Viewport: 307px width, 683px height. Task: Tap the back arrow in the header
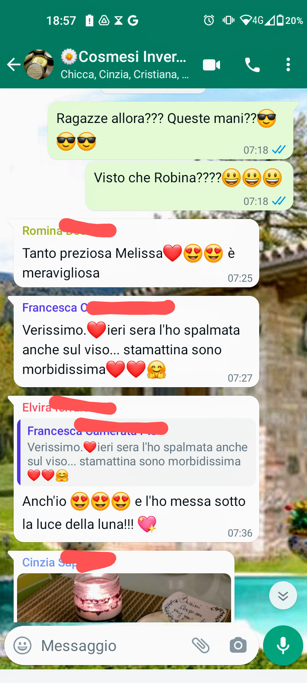coord(14,65)
